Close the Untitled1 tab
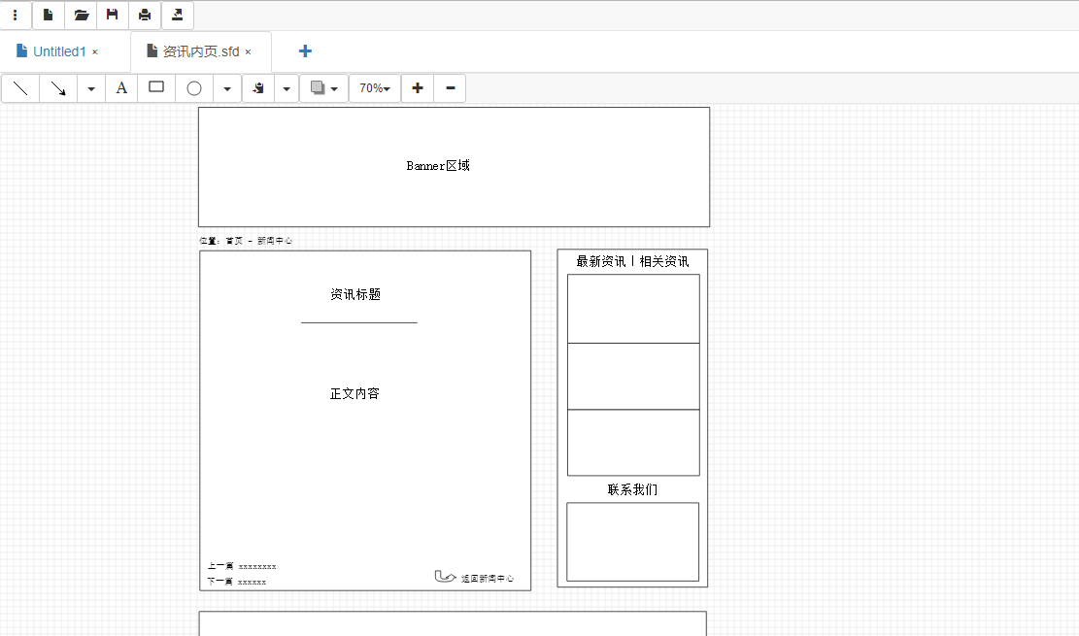1079x636 pixels. 95,52
